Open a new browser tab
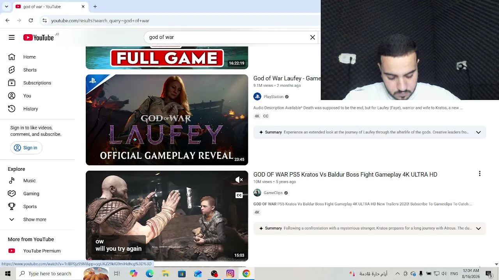The image size is (499, 280). click(95, 7)
